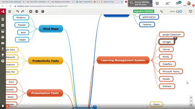
Task: Open Meet layout grid icon
Action: (x=157, y=3)
